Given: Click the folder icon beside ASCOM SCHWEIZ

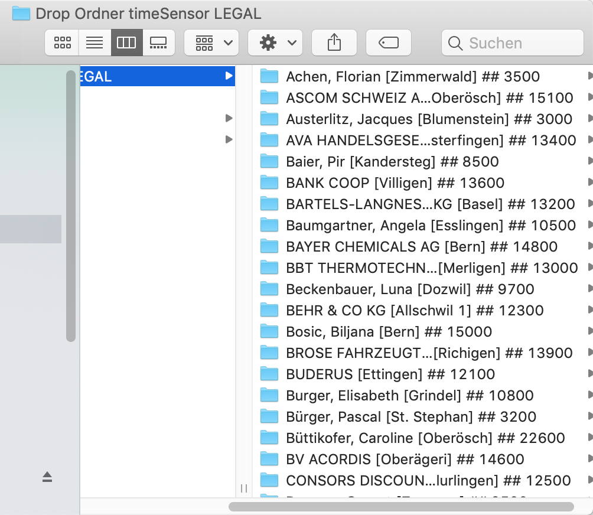Looking at the screenshot, I should 269,97.
